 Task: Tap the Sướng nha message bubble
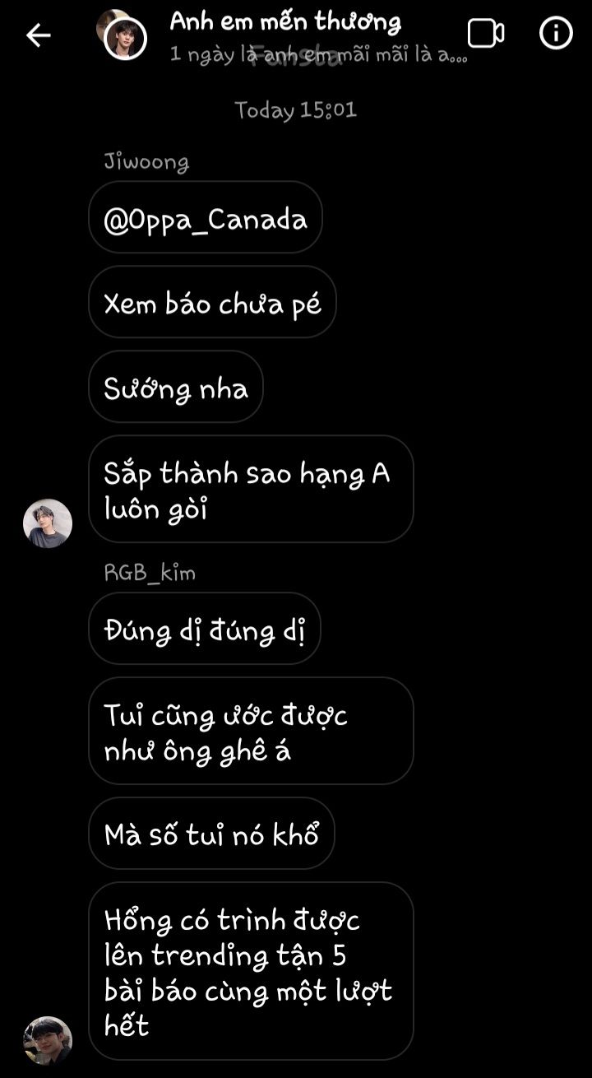click(x=176, y=388)
